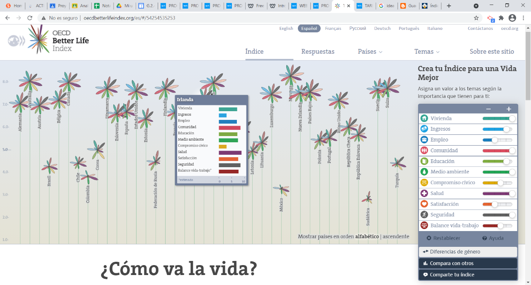Click the Ingresos importance slider
Viewport: 531px width, 285px height.
497,129
